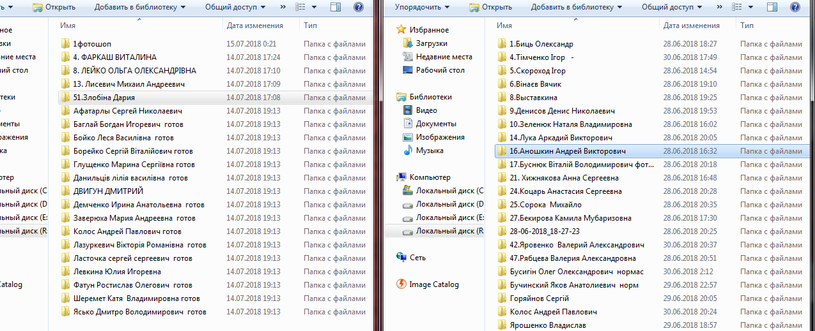Sort by the Тип column in the right window
This screenshot has width=815, height=331.
tap(747, 26)
